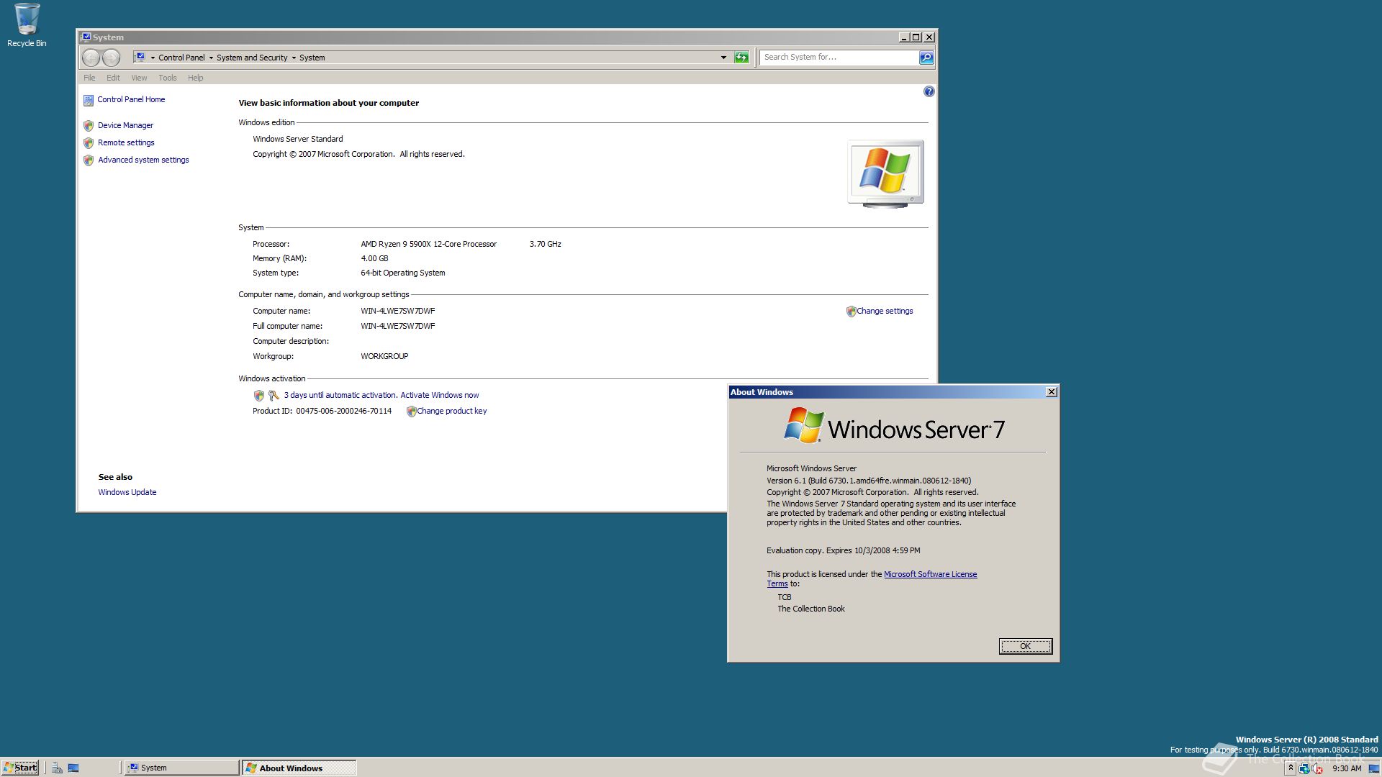1382x777 pixels.
Task: Click the Windows Server 7 logo banner
Action: coord(893,426)
